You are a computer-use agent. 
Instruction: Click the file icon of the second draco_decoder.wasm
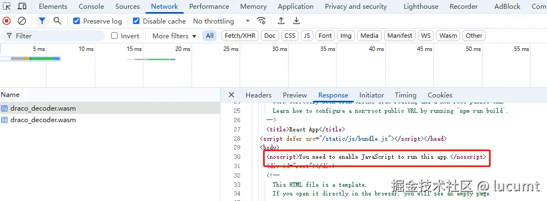pos(4,120)
